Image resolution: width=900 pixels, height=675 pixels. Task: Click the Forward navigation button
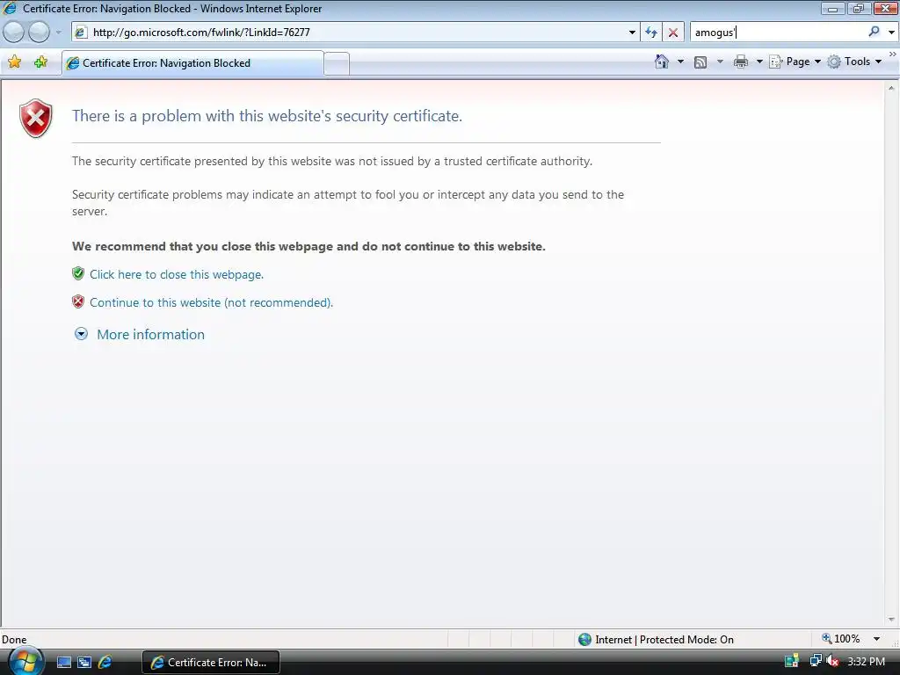(x=39, y=33)
